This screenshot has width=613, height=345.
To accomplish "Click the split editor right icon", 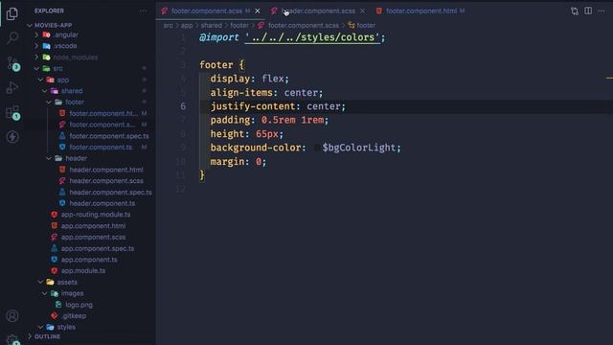I will point(588,11).
